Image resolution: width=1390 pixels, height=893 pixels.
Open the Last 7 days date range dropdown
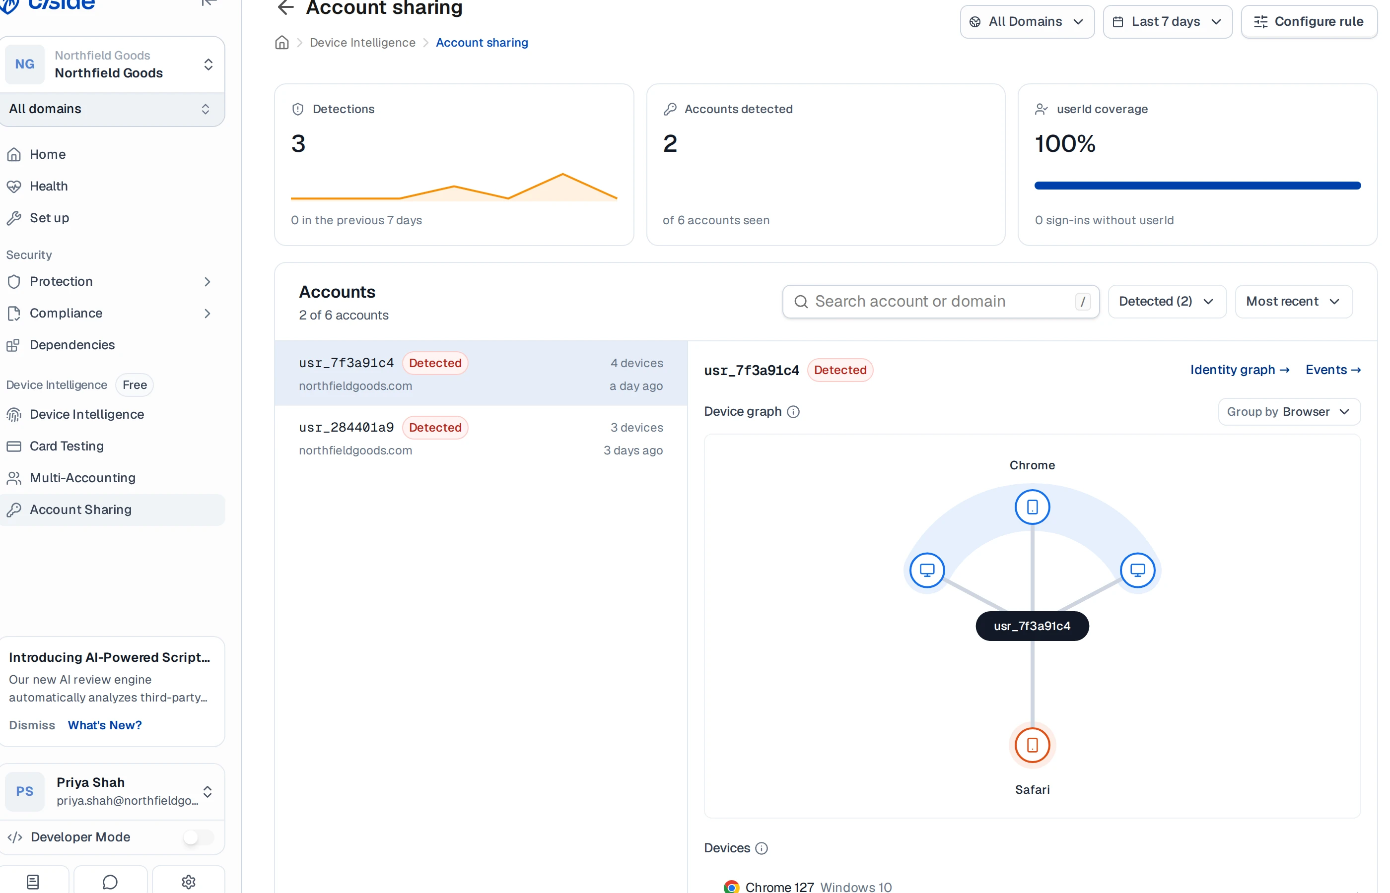pyautogui.click(x=1167, y=21)
